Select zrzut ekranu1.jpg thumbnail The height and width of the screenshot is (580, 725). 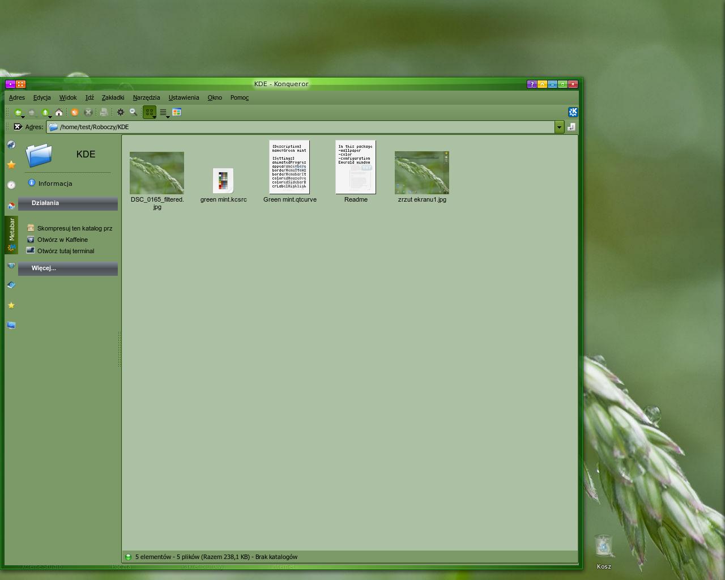point(422,173)
